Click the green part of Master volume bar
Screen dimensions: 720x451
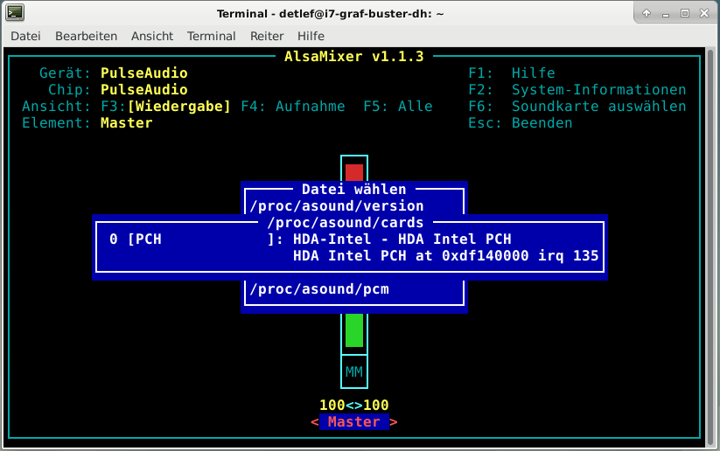[354, 330]
